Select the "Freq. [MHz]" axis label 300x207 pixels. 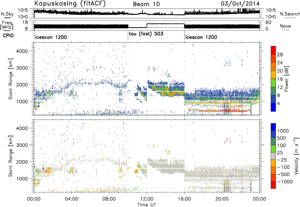tap(7, 25)
